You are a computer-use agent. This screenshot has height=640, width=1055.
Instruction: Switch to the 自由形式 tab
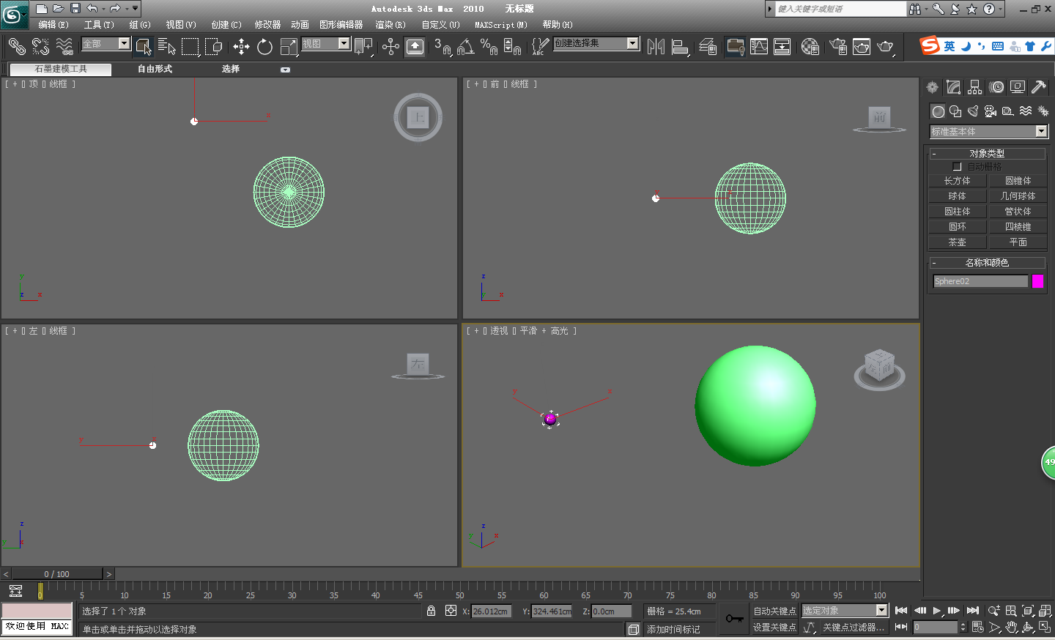point(155,69)
